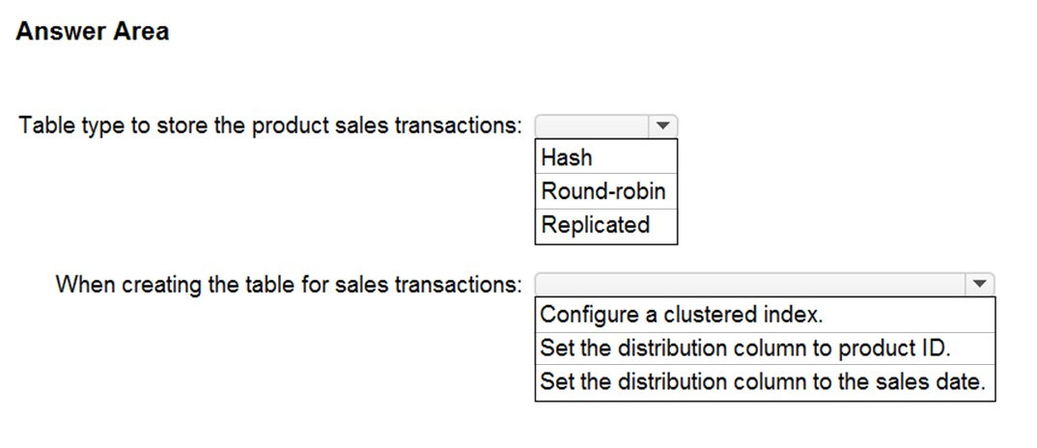Image resolution: width=1037 pixels, height=448 pixels.
Task: Set table type to Replicated
Action: click(x=595, y=225)
